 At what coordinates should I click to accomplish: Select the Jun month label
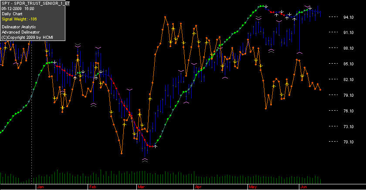pyautogui.click(x=304, y=187)
